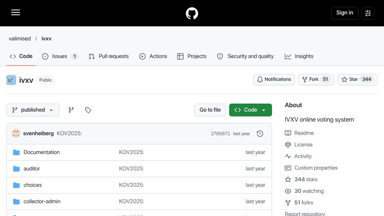Open the choices folder
The width and height of the screenshot is (384, 216).
(x=32, y=185)
